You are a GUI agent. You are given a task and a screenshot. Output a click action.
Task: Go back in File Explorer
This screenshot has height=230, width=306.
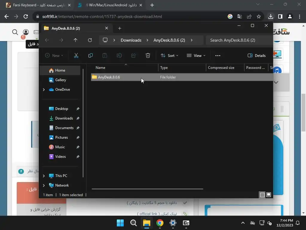tap(47, 40)
